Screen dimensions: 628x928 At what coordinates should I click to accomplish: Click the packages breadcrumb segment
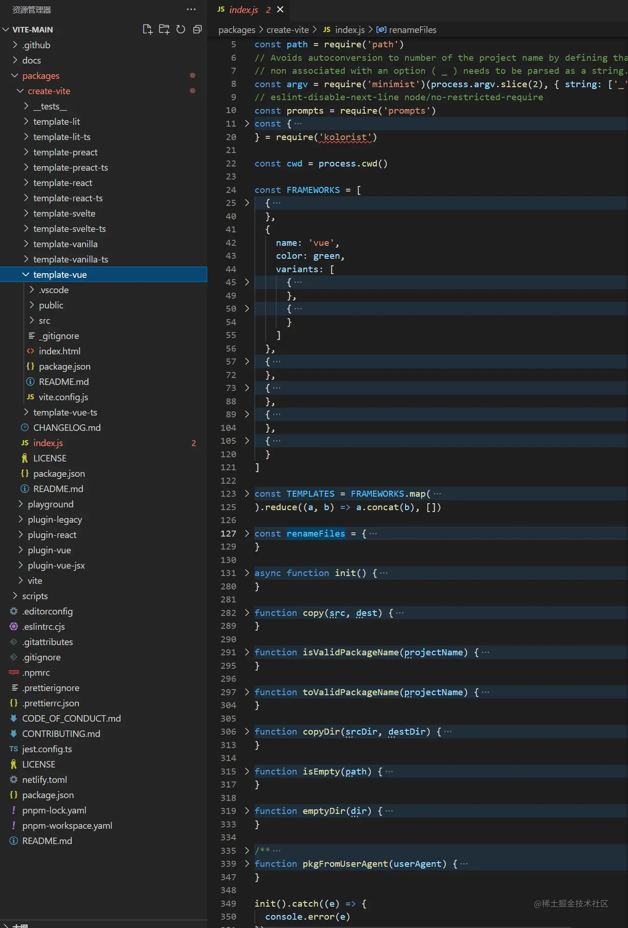[237, 30]
